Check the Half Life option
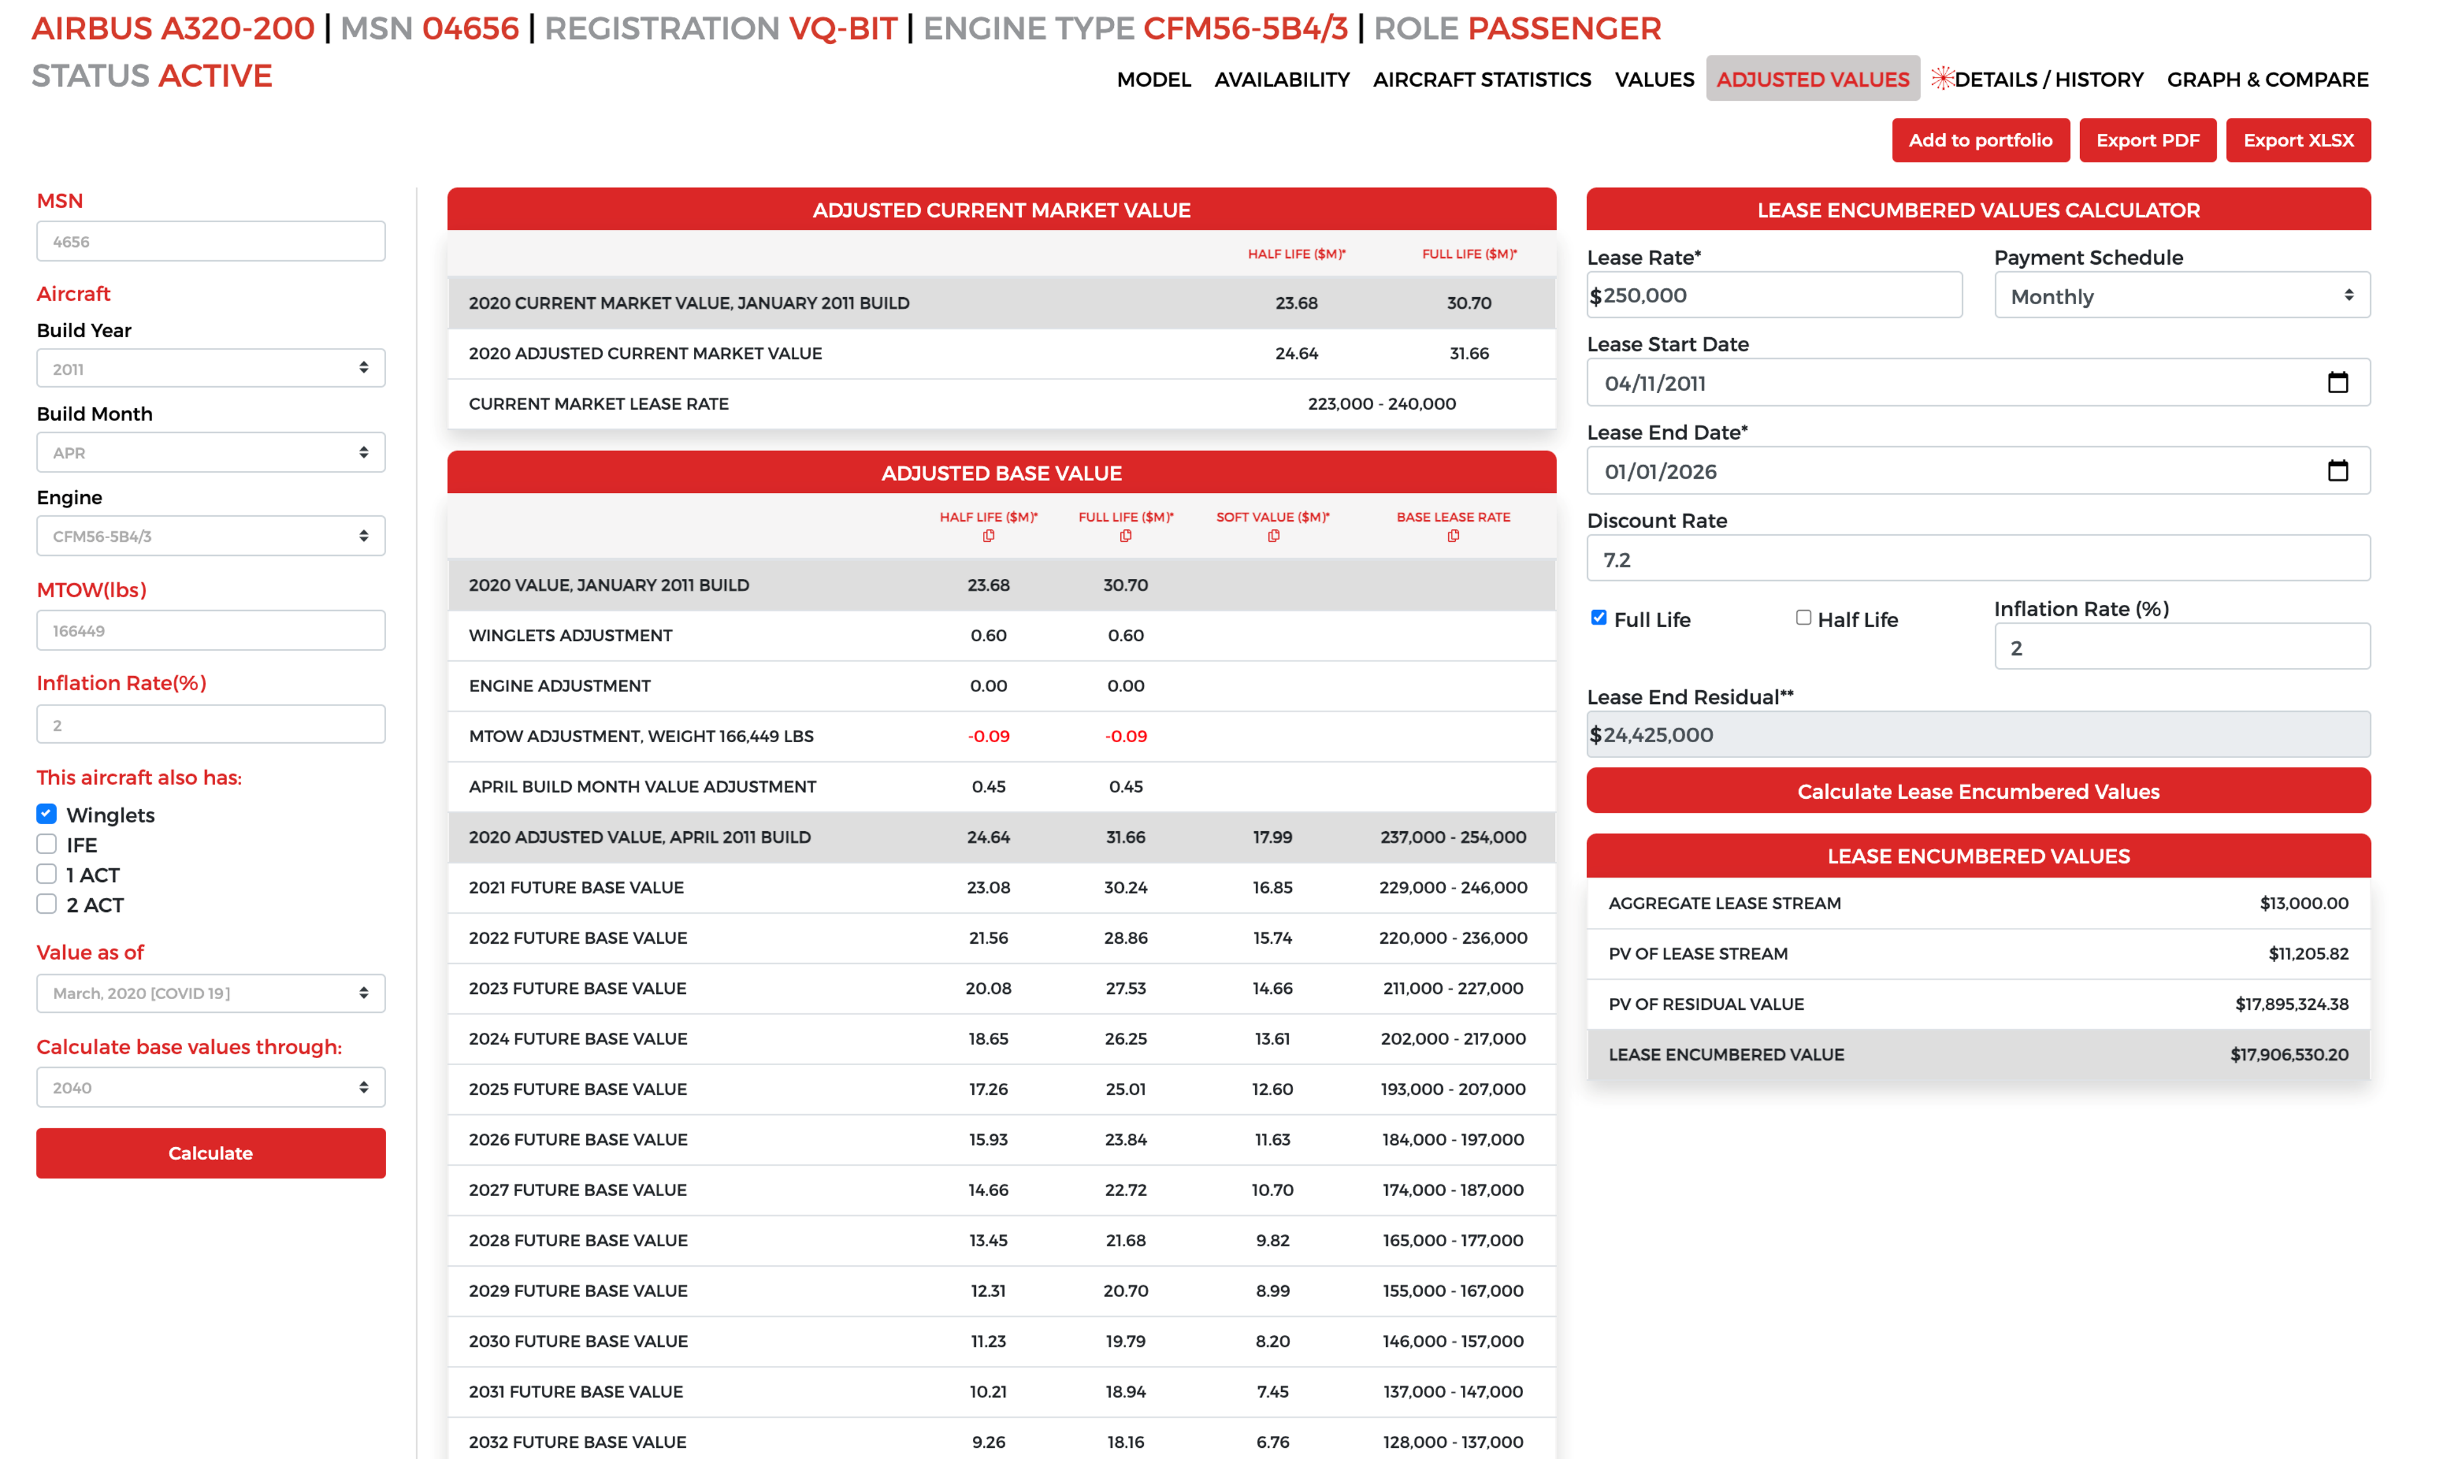 tap(1803, 618)
